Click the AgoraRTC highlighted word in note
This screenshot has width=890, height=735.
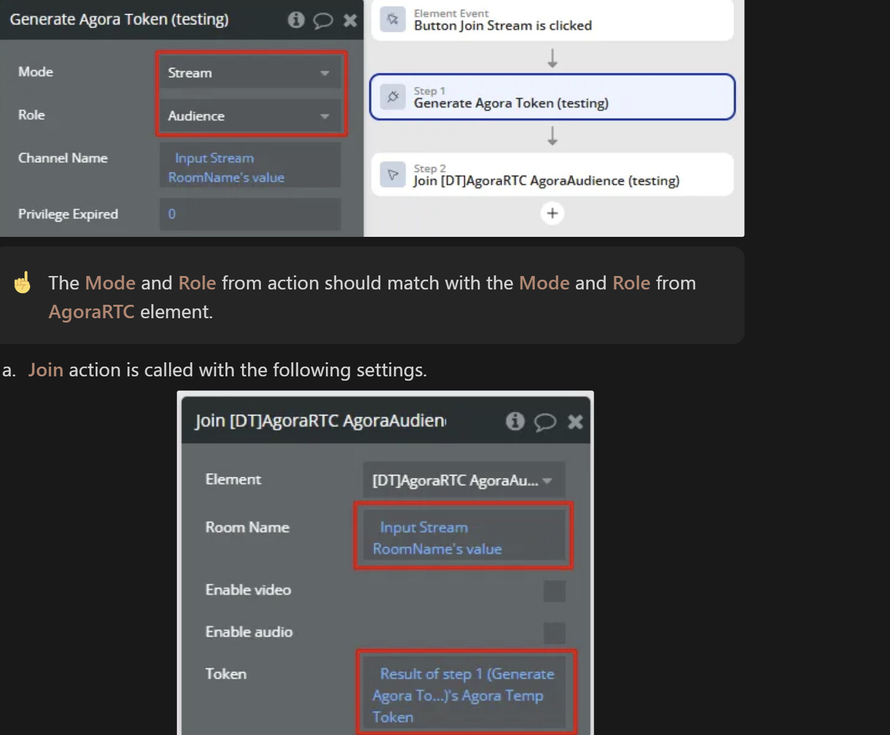tap(91, 312)
